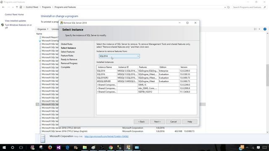The width and height of the screenshot is (269, 151).
Task: Select shared components row with SSMS, IS
Action: pos(147,85)
